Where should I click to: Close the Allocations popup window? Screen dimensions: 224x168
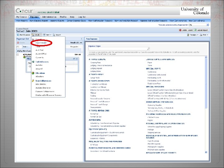tap(77, 59)
